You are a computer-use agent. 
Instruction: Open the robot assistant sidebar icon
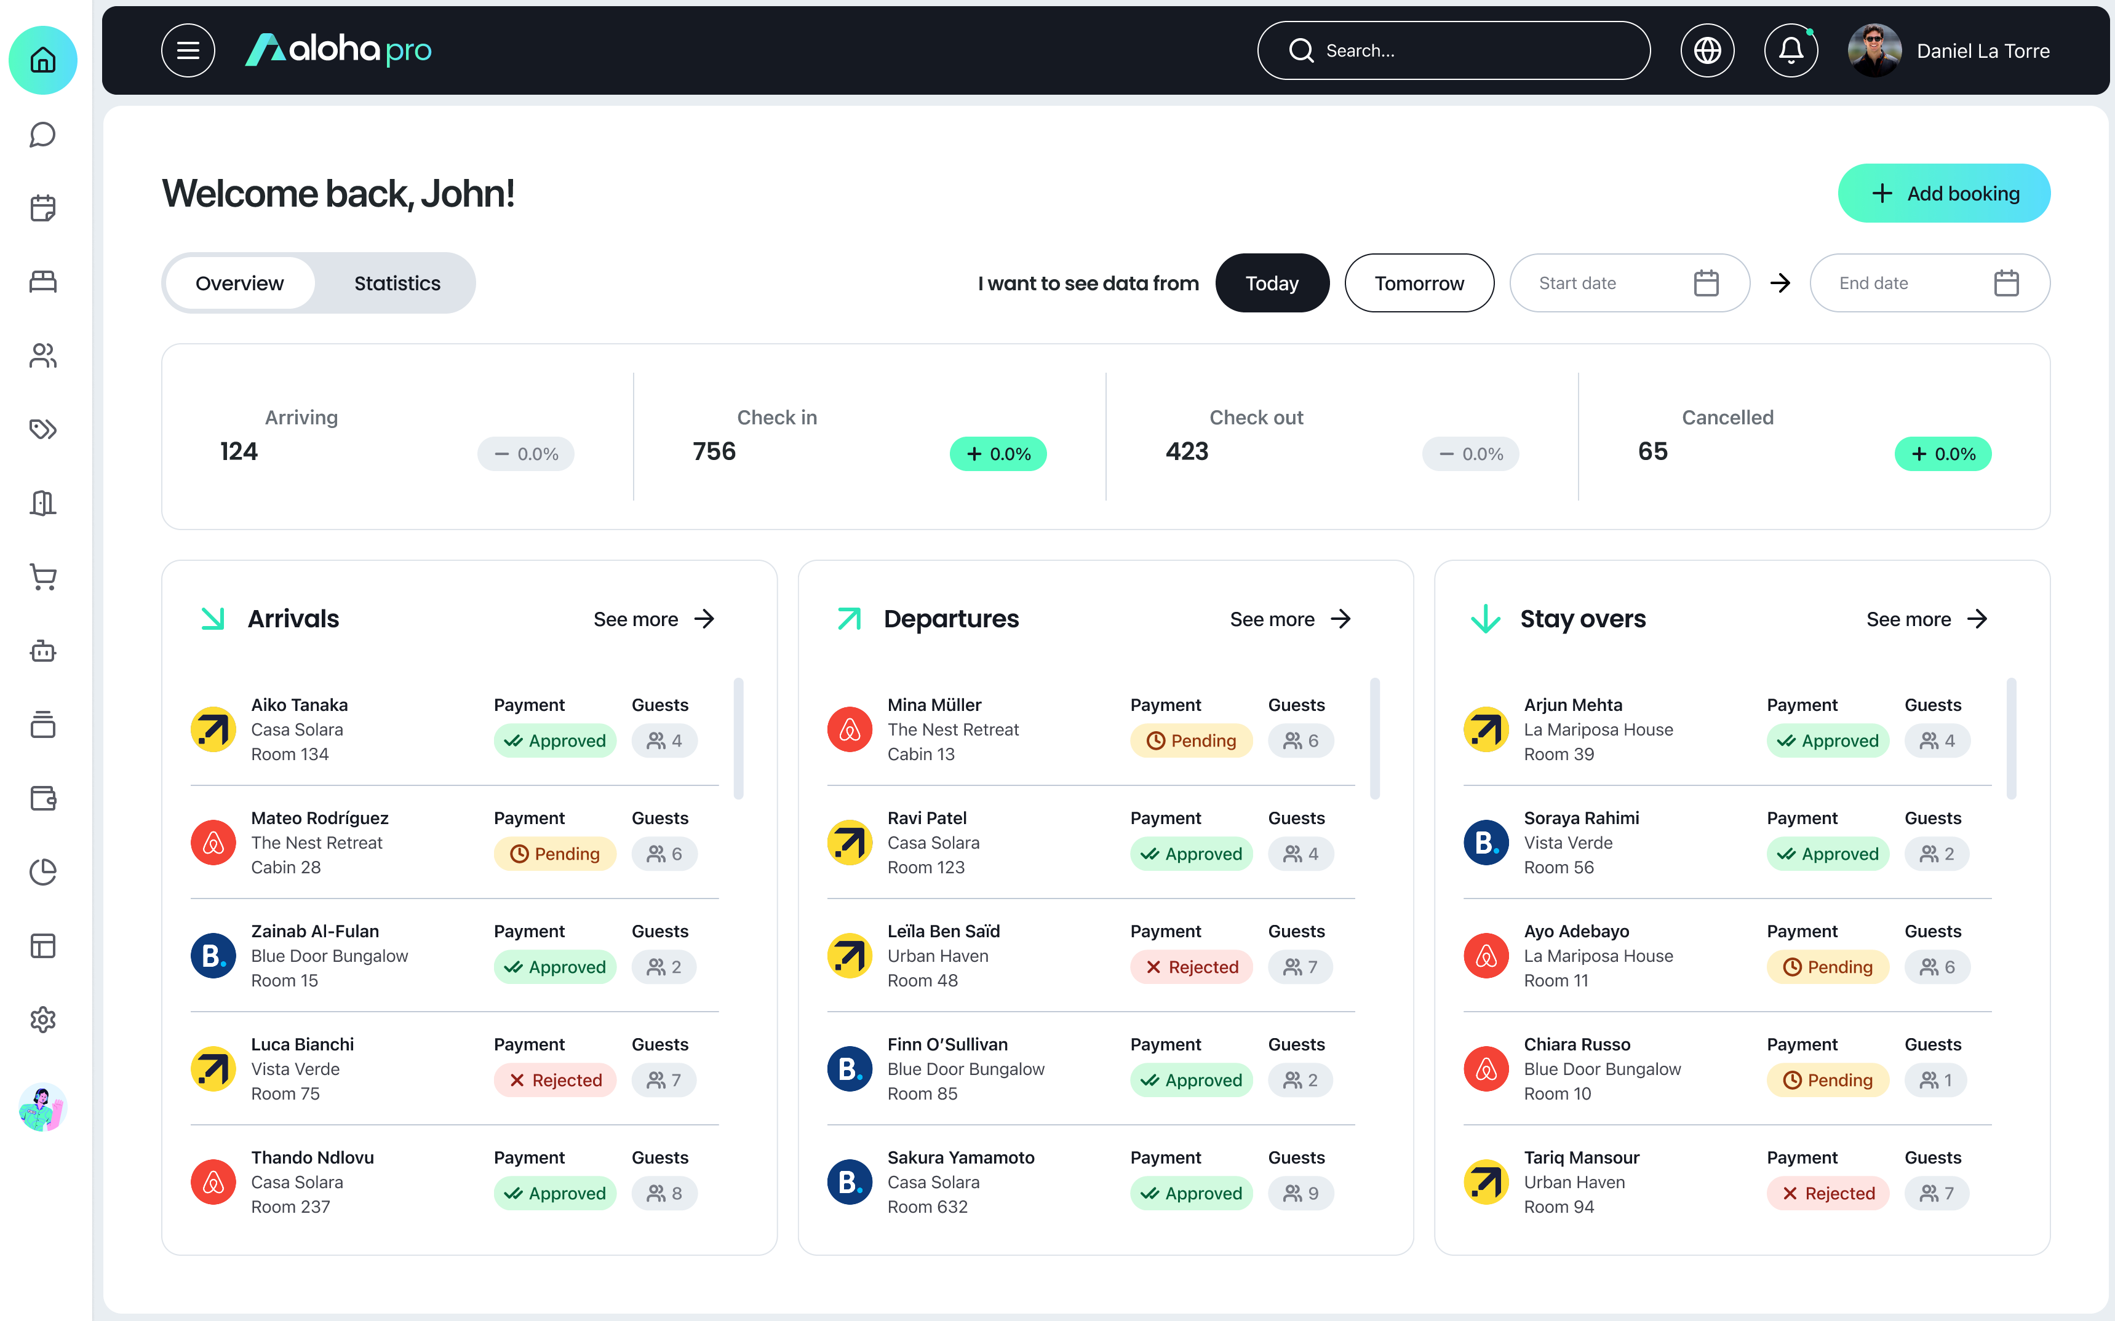(x=43, y=651)
